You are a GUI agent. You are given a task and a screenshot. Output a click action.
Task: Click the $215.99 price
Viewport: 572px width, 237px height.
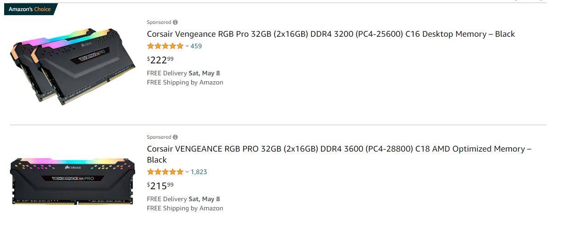(x=160, y=186)
